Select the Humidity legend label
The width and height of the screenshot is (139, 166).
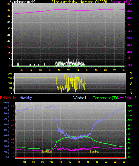26,98
